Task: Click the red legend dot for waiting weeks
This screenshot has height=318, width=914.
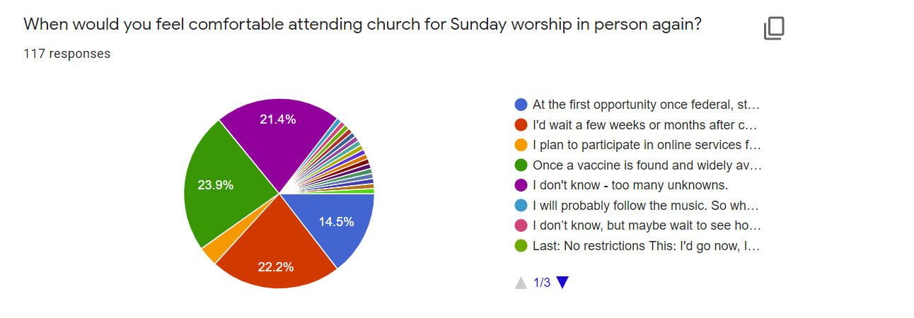Action: pyautogui.click(x=521, y=125)
